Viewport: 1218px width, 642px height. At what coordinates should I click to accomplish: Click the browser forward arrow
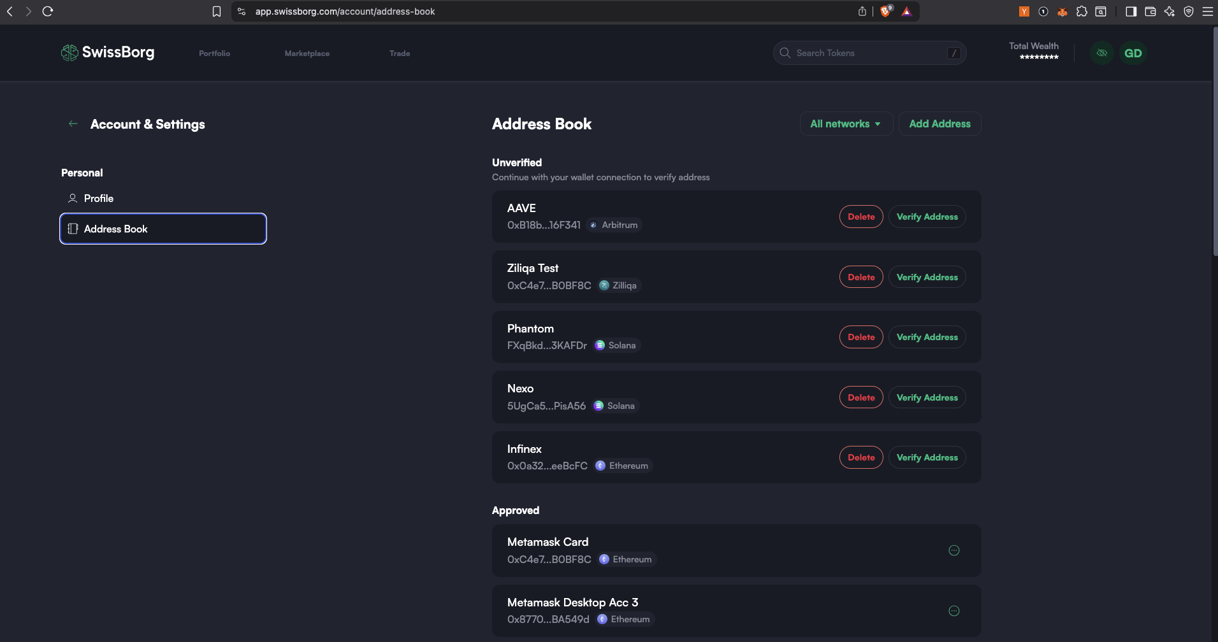point(28,11)
